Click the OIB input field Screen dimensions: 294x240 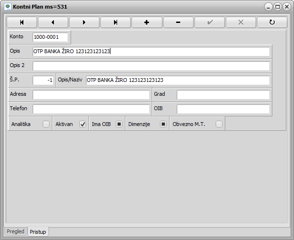[x=223, y=109]
